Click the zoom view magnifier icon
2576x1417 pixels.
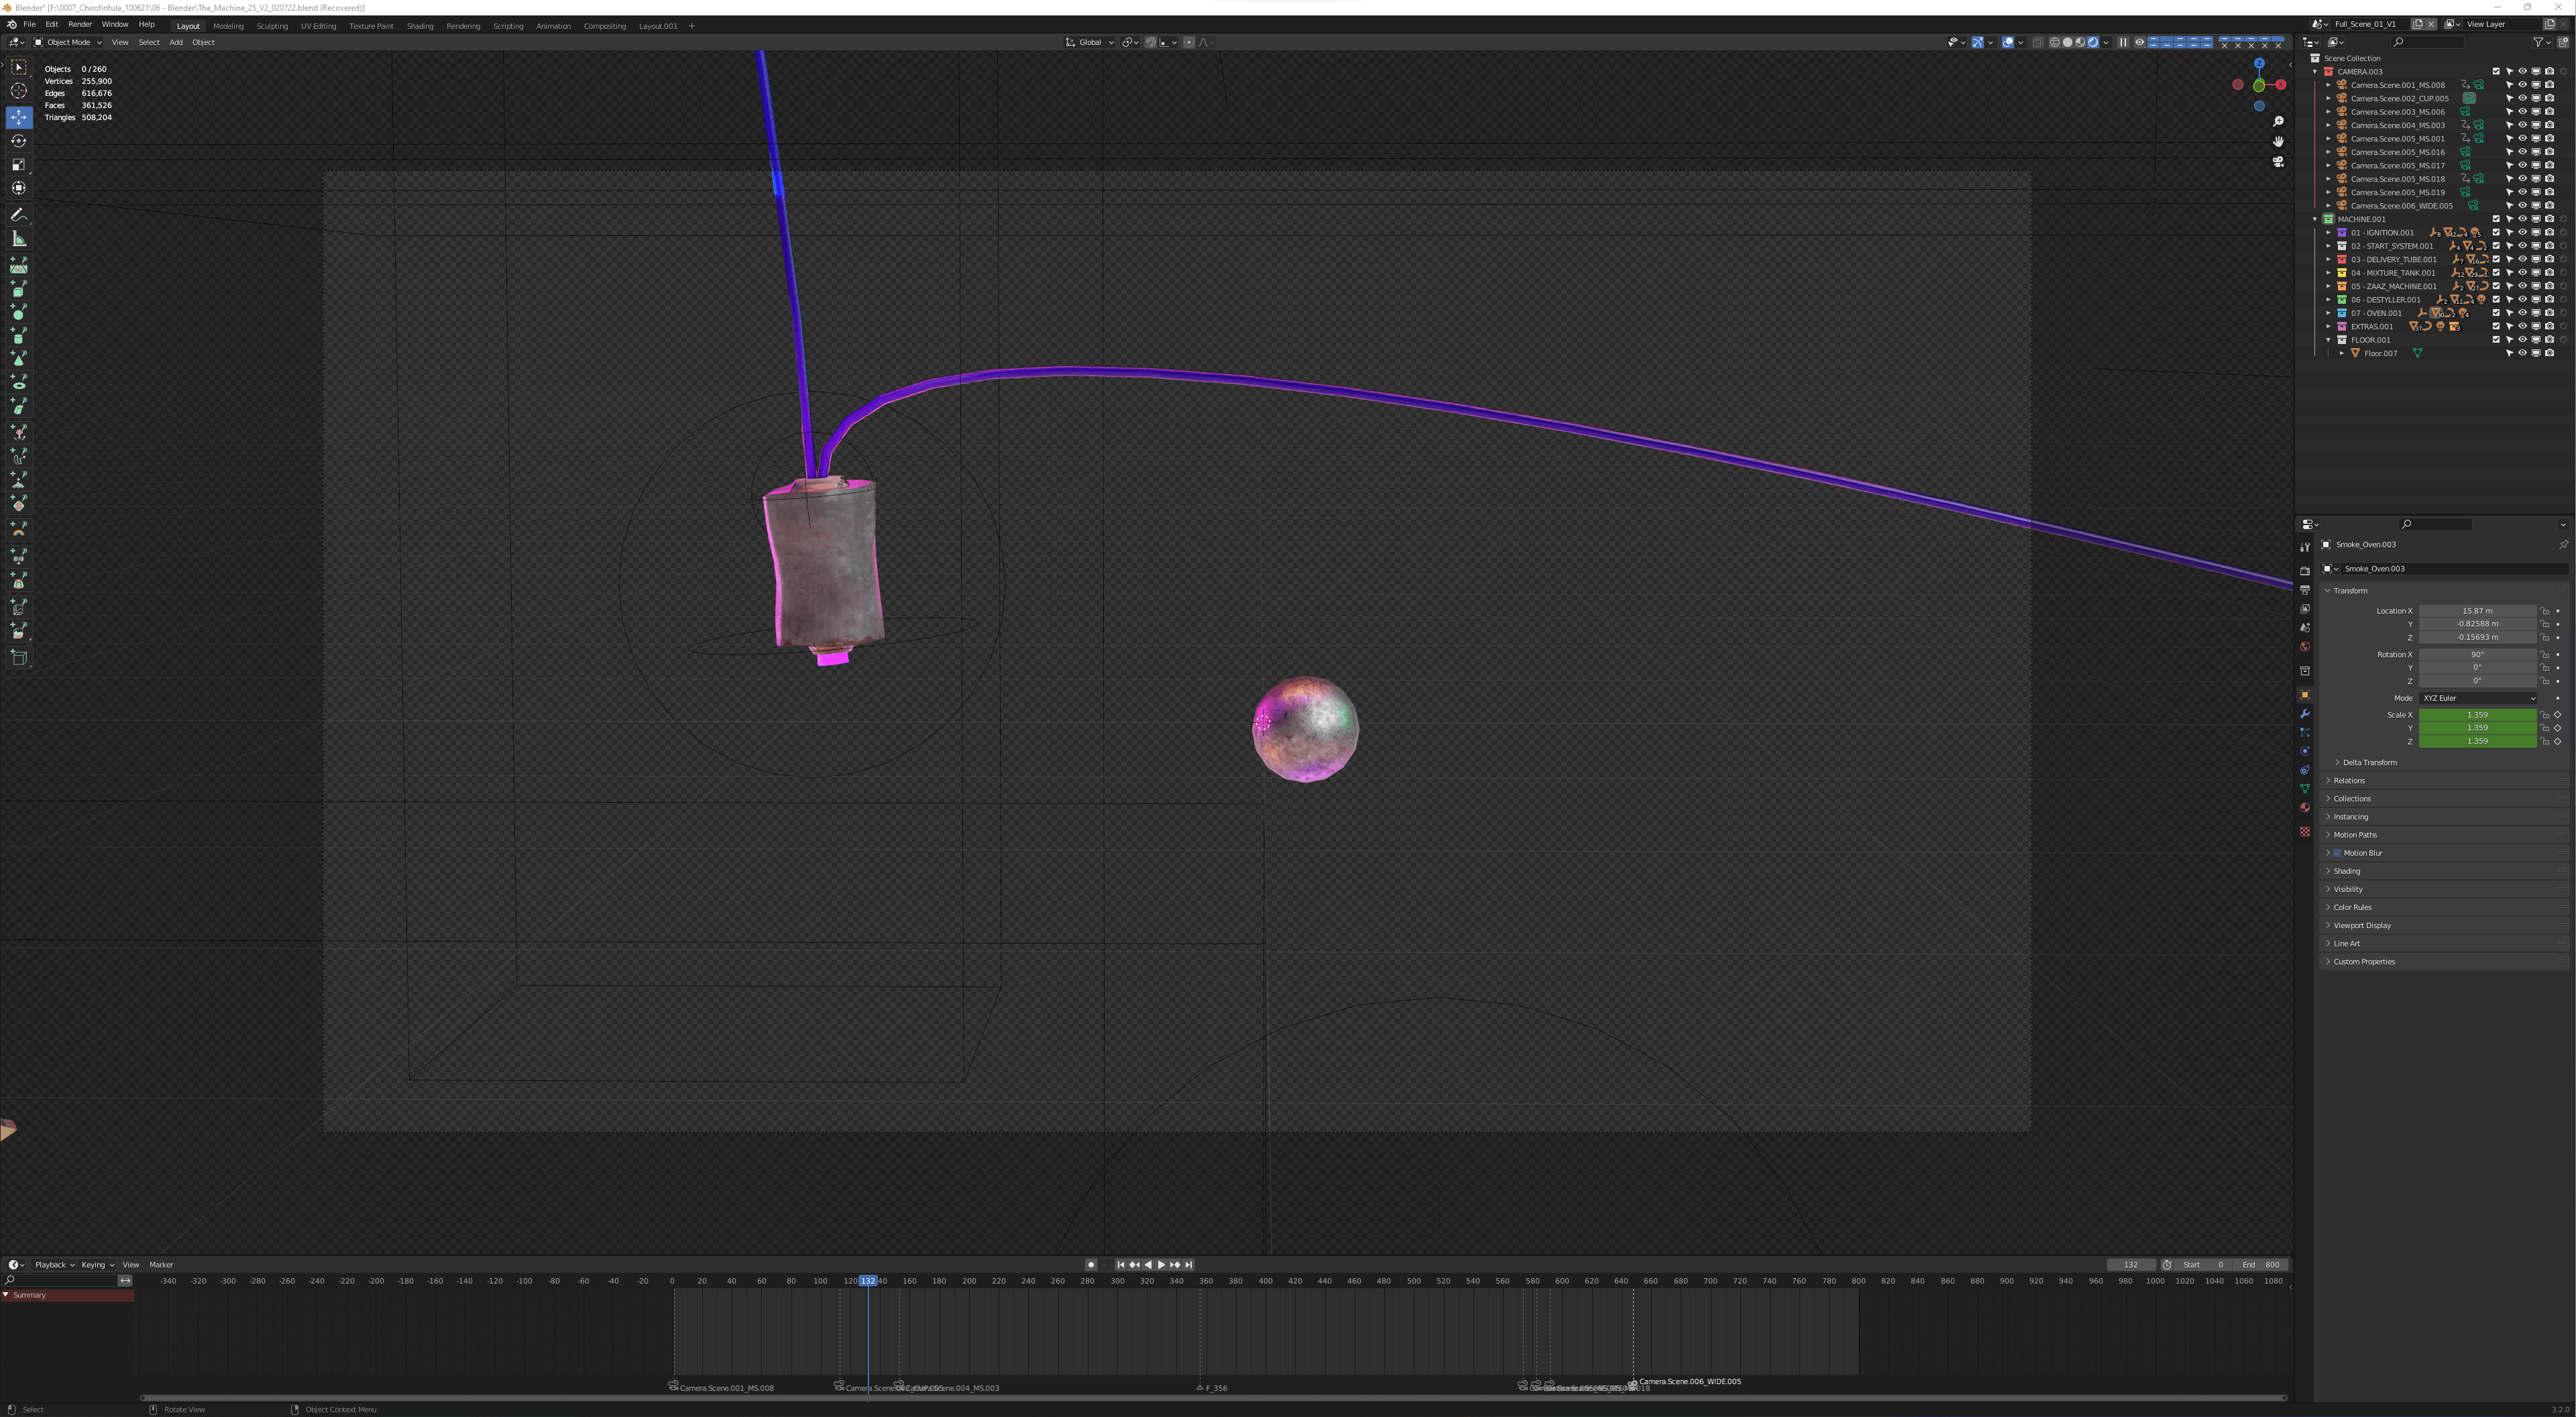pyautogui.click(x=2278, y=122)
